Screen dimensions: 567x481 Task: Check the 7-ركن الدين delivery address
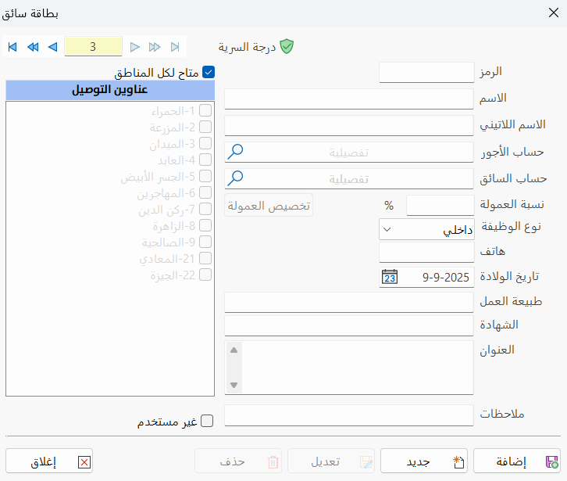(x=205, y=209)
